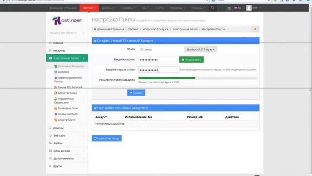Viewport: 312px width, 176px height.
Task: Open the Счета top menu
Action: click(159, 8)
